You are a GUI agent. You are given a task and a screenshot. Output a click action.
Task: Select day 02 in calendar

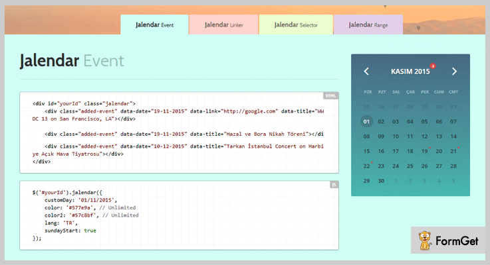(381, 121)
